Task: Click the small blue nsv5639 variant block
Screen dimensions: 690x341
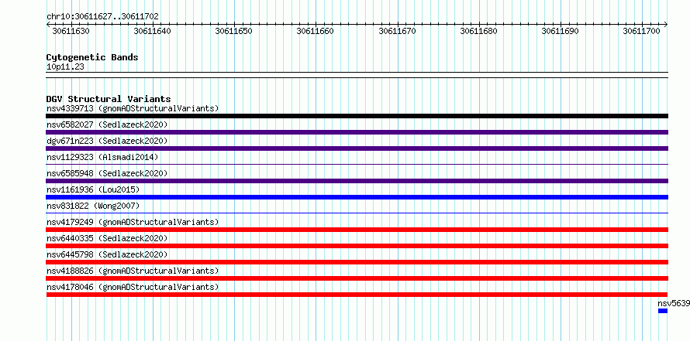Action: [663, 311]
